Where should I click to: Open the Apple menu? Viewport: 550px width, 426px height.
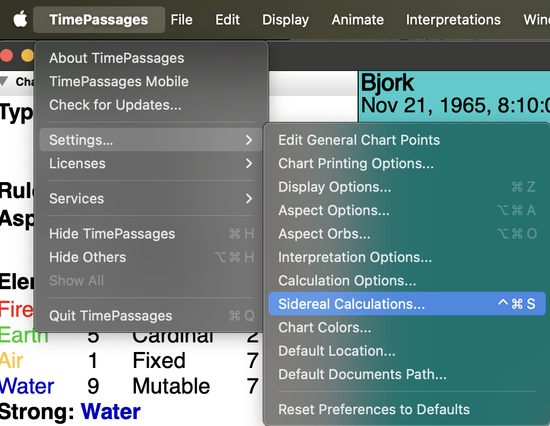point(20,20)
